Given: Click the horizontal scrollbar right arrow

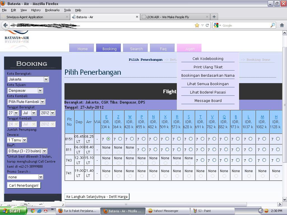Looking at the screenshot, I should (x=280, y=204).
